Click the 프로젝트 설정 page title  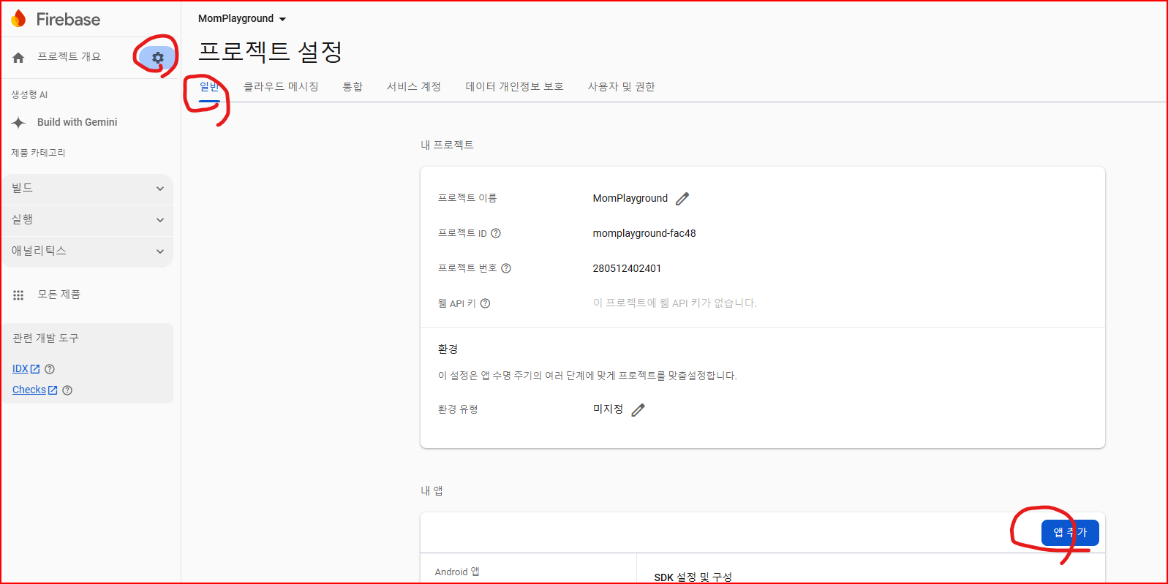point(271,51)
